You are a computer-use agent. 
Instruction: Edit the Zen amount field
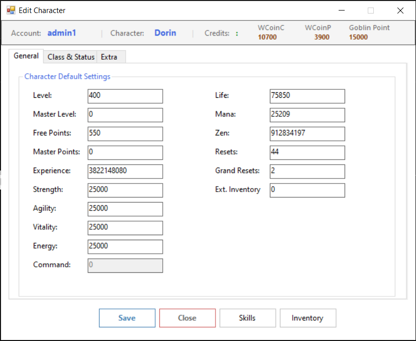click(x=307, y=133)
